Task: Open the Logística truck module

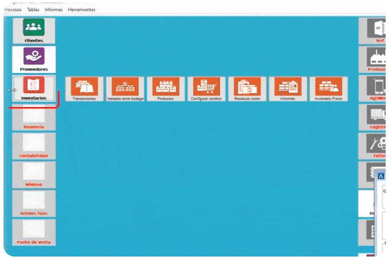Action: click(x=374, y=117)
